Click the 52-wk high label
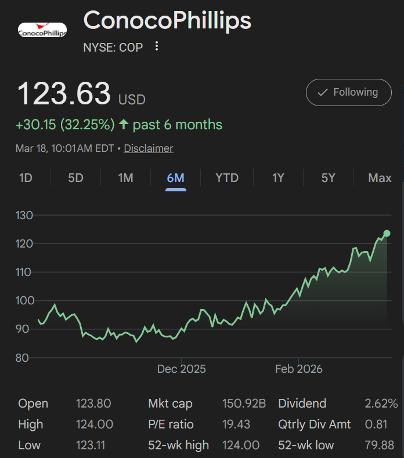 [178, 445]
